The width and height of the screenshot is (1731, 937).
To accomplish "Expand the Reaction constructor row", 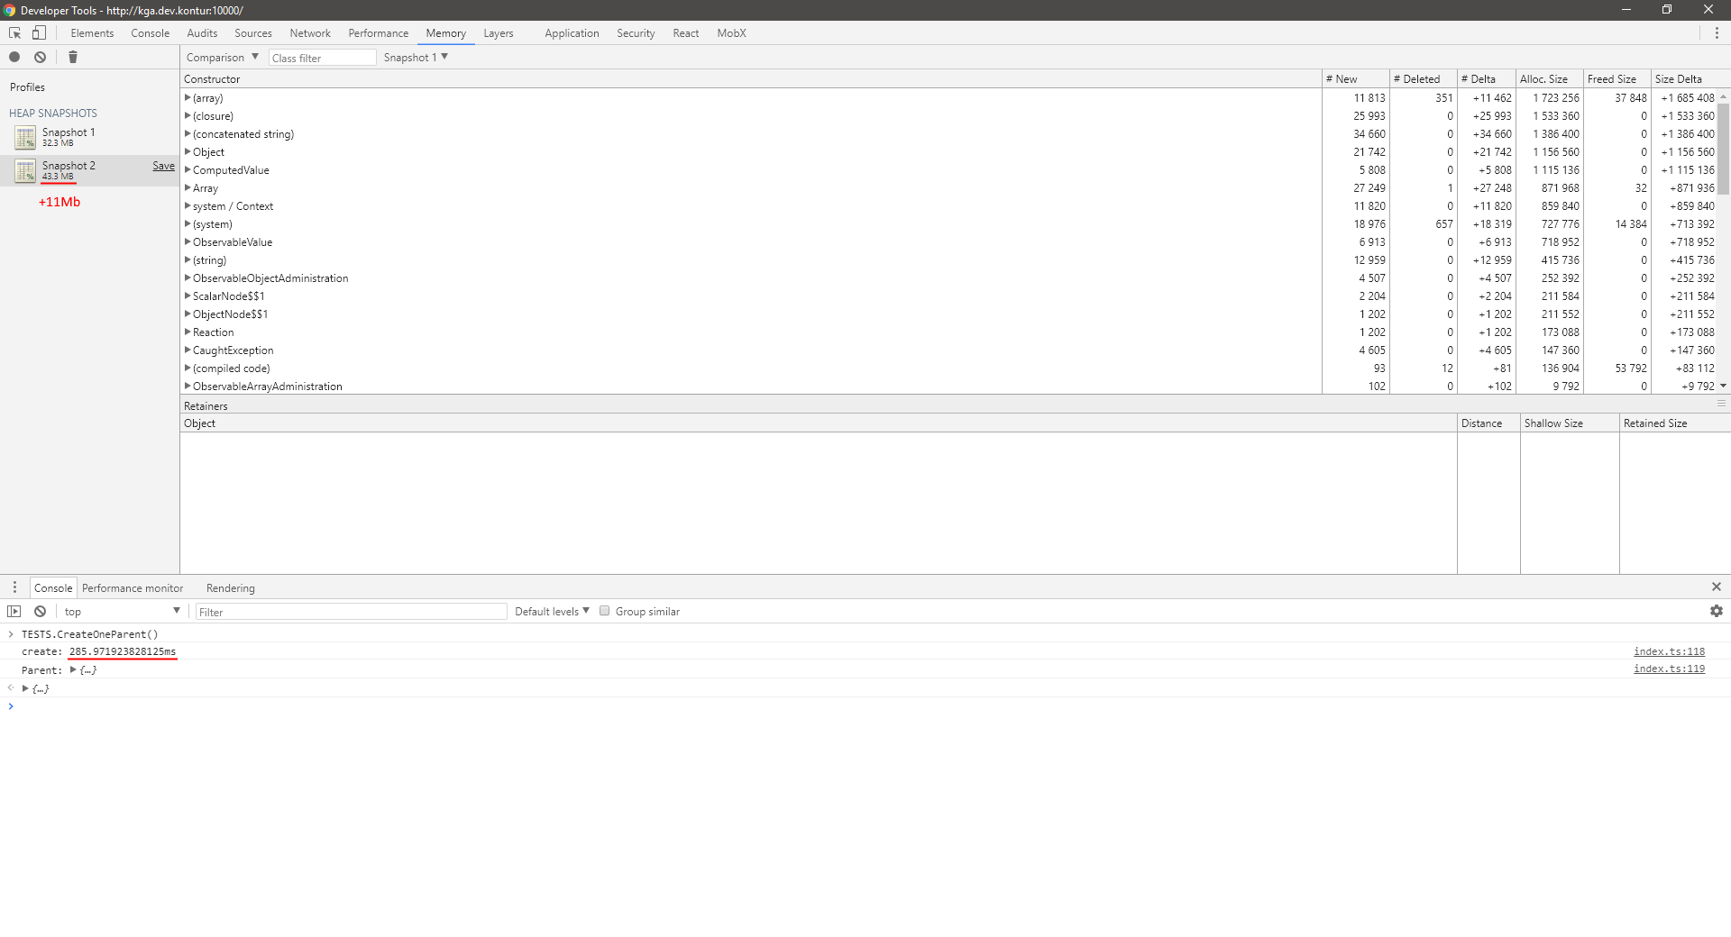I will (x=188, y=332).
